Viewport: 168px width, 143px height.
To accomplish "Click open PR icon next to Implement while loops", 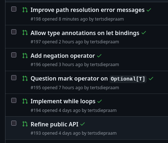I will tap(25, 101).
